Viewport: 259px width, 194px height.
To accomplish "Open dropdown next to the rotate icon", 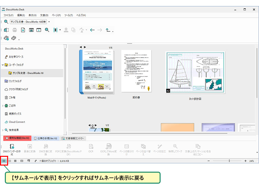I will (x=86, y=30).
